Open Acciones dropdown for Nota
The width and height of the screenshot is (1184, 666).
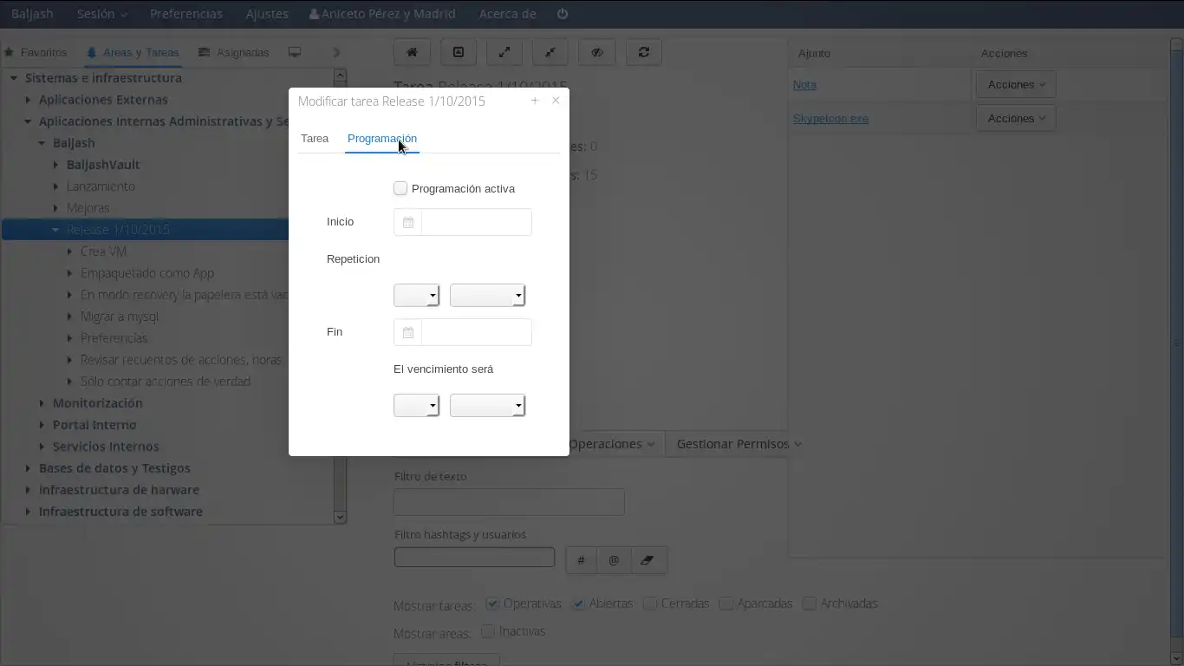pyautogui.click(x=1016, y=85)
